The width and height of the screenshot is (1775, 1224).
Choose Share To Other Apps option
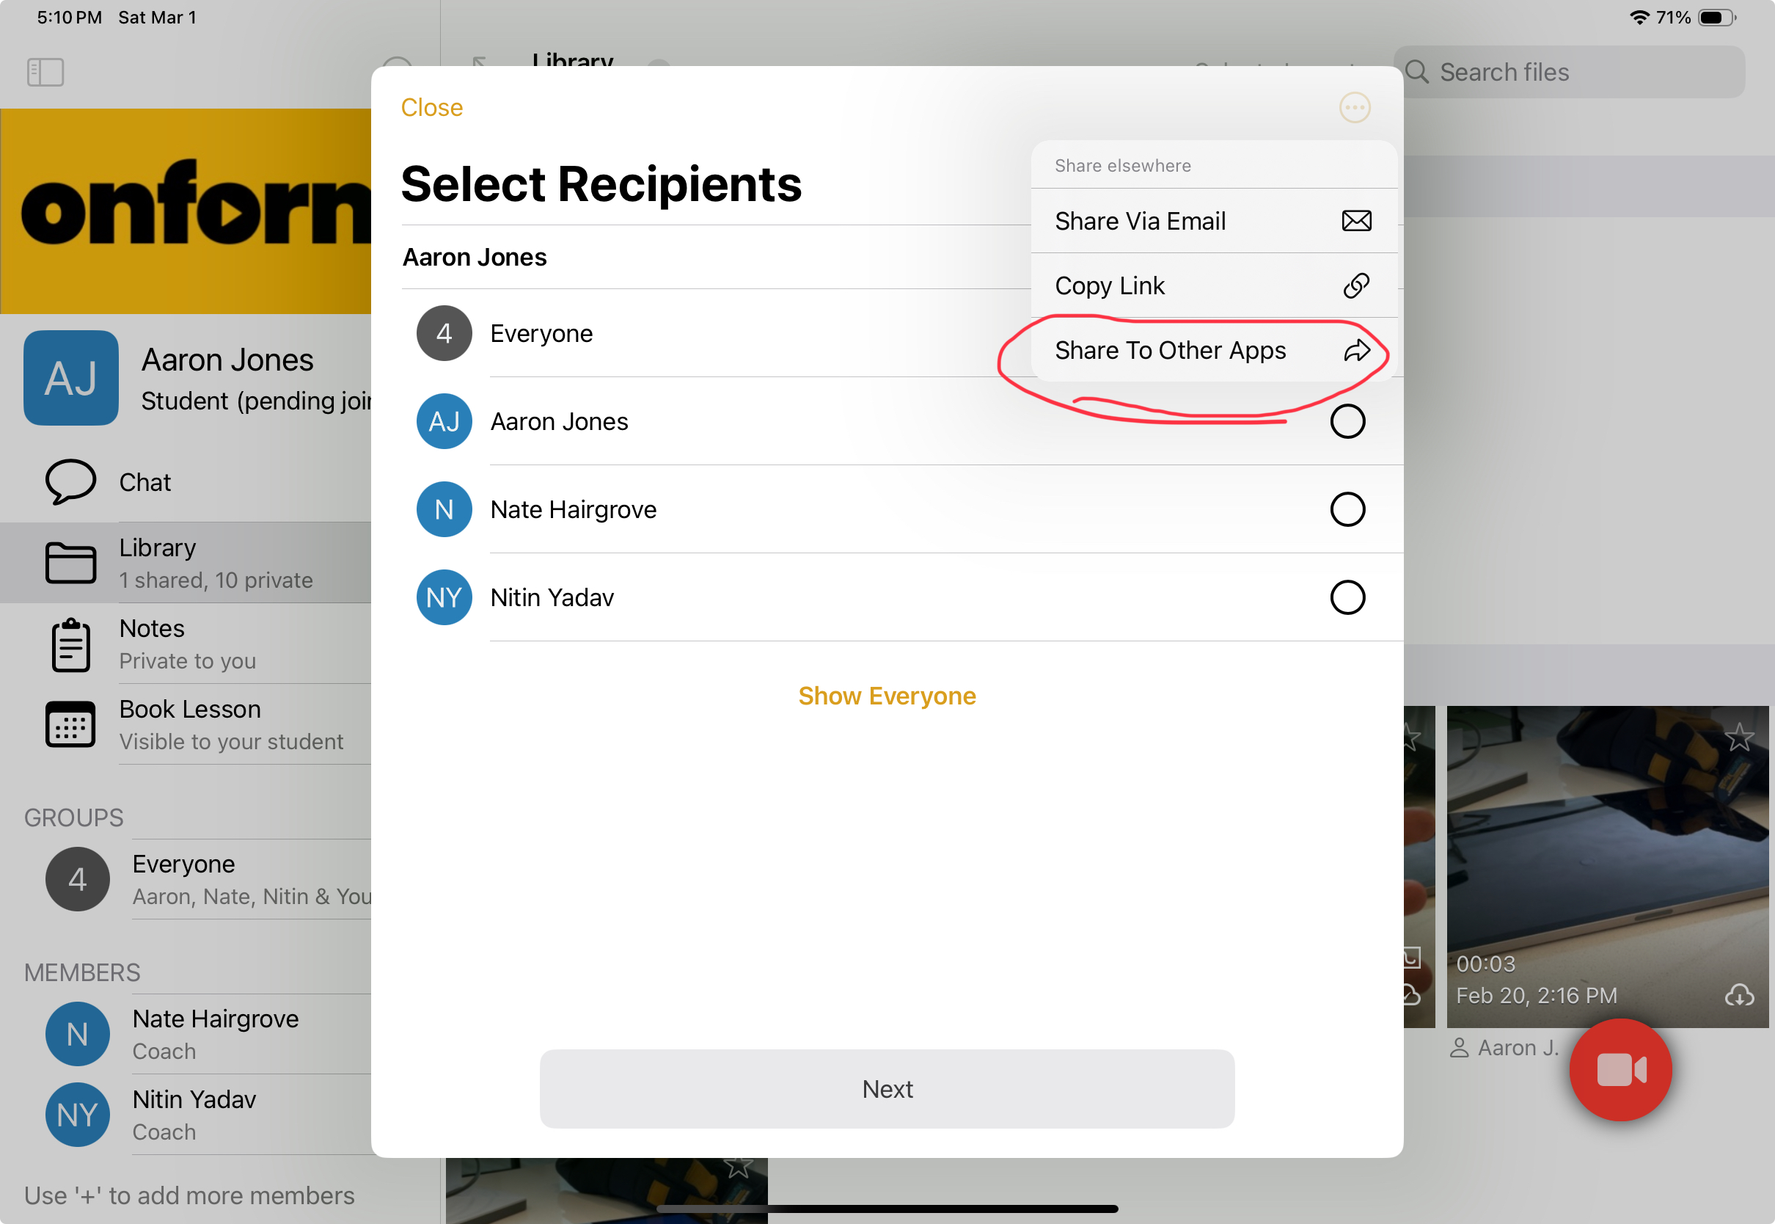[1170, 351]
